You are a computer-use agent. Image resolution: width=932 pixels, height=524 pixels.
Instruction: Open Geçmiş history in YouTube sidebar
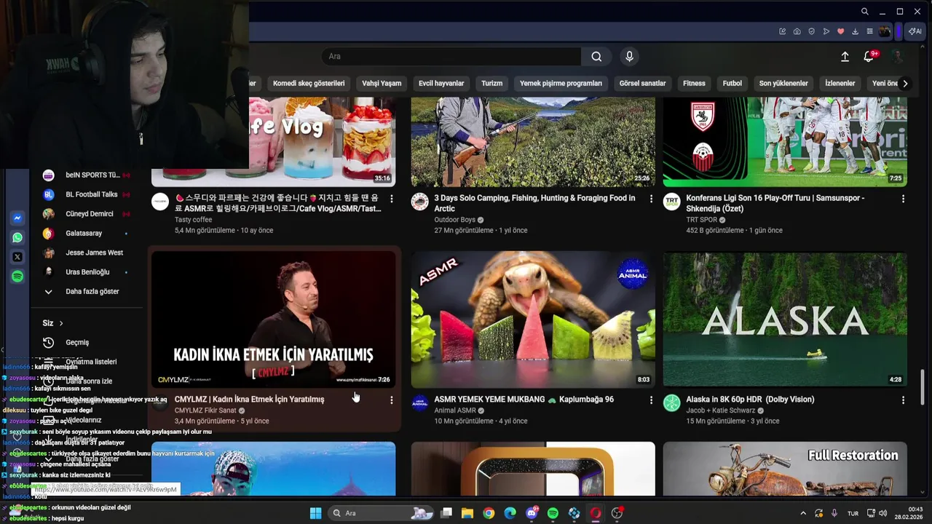[76, 342]
